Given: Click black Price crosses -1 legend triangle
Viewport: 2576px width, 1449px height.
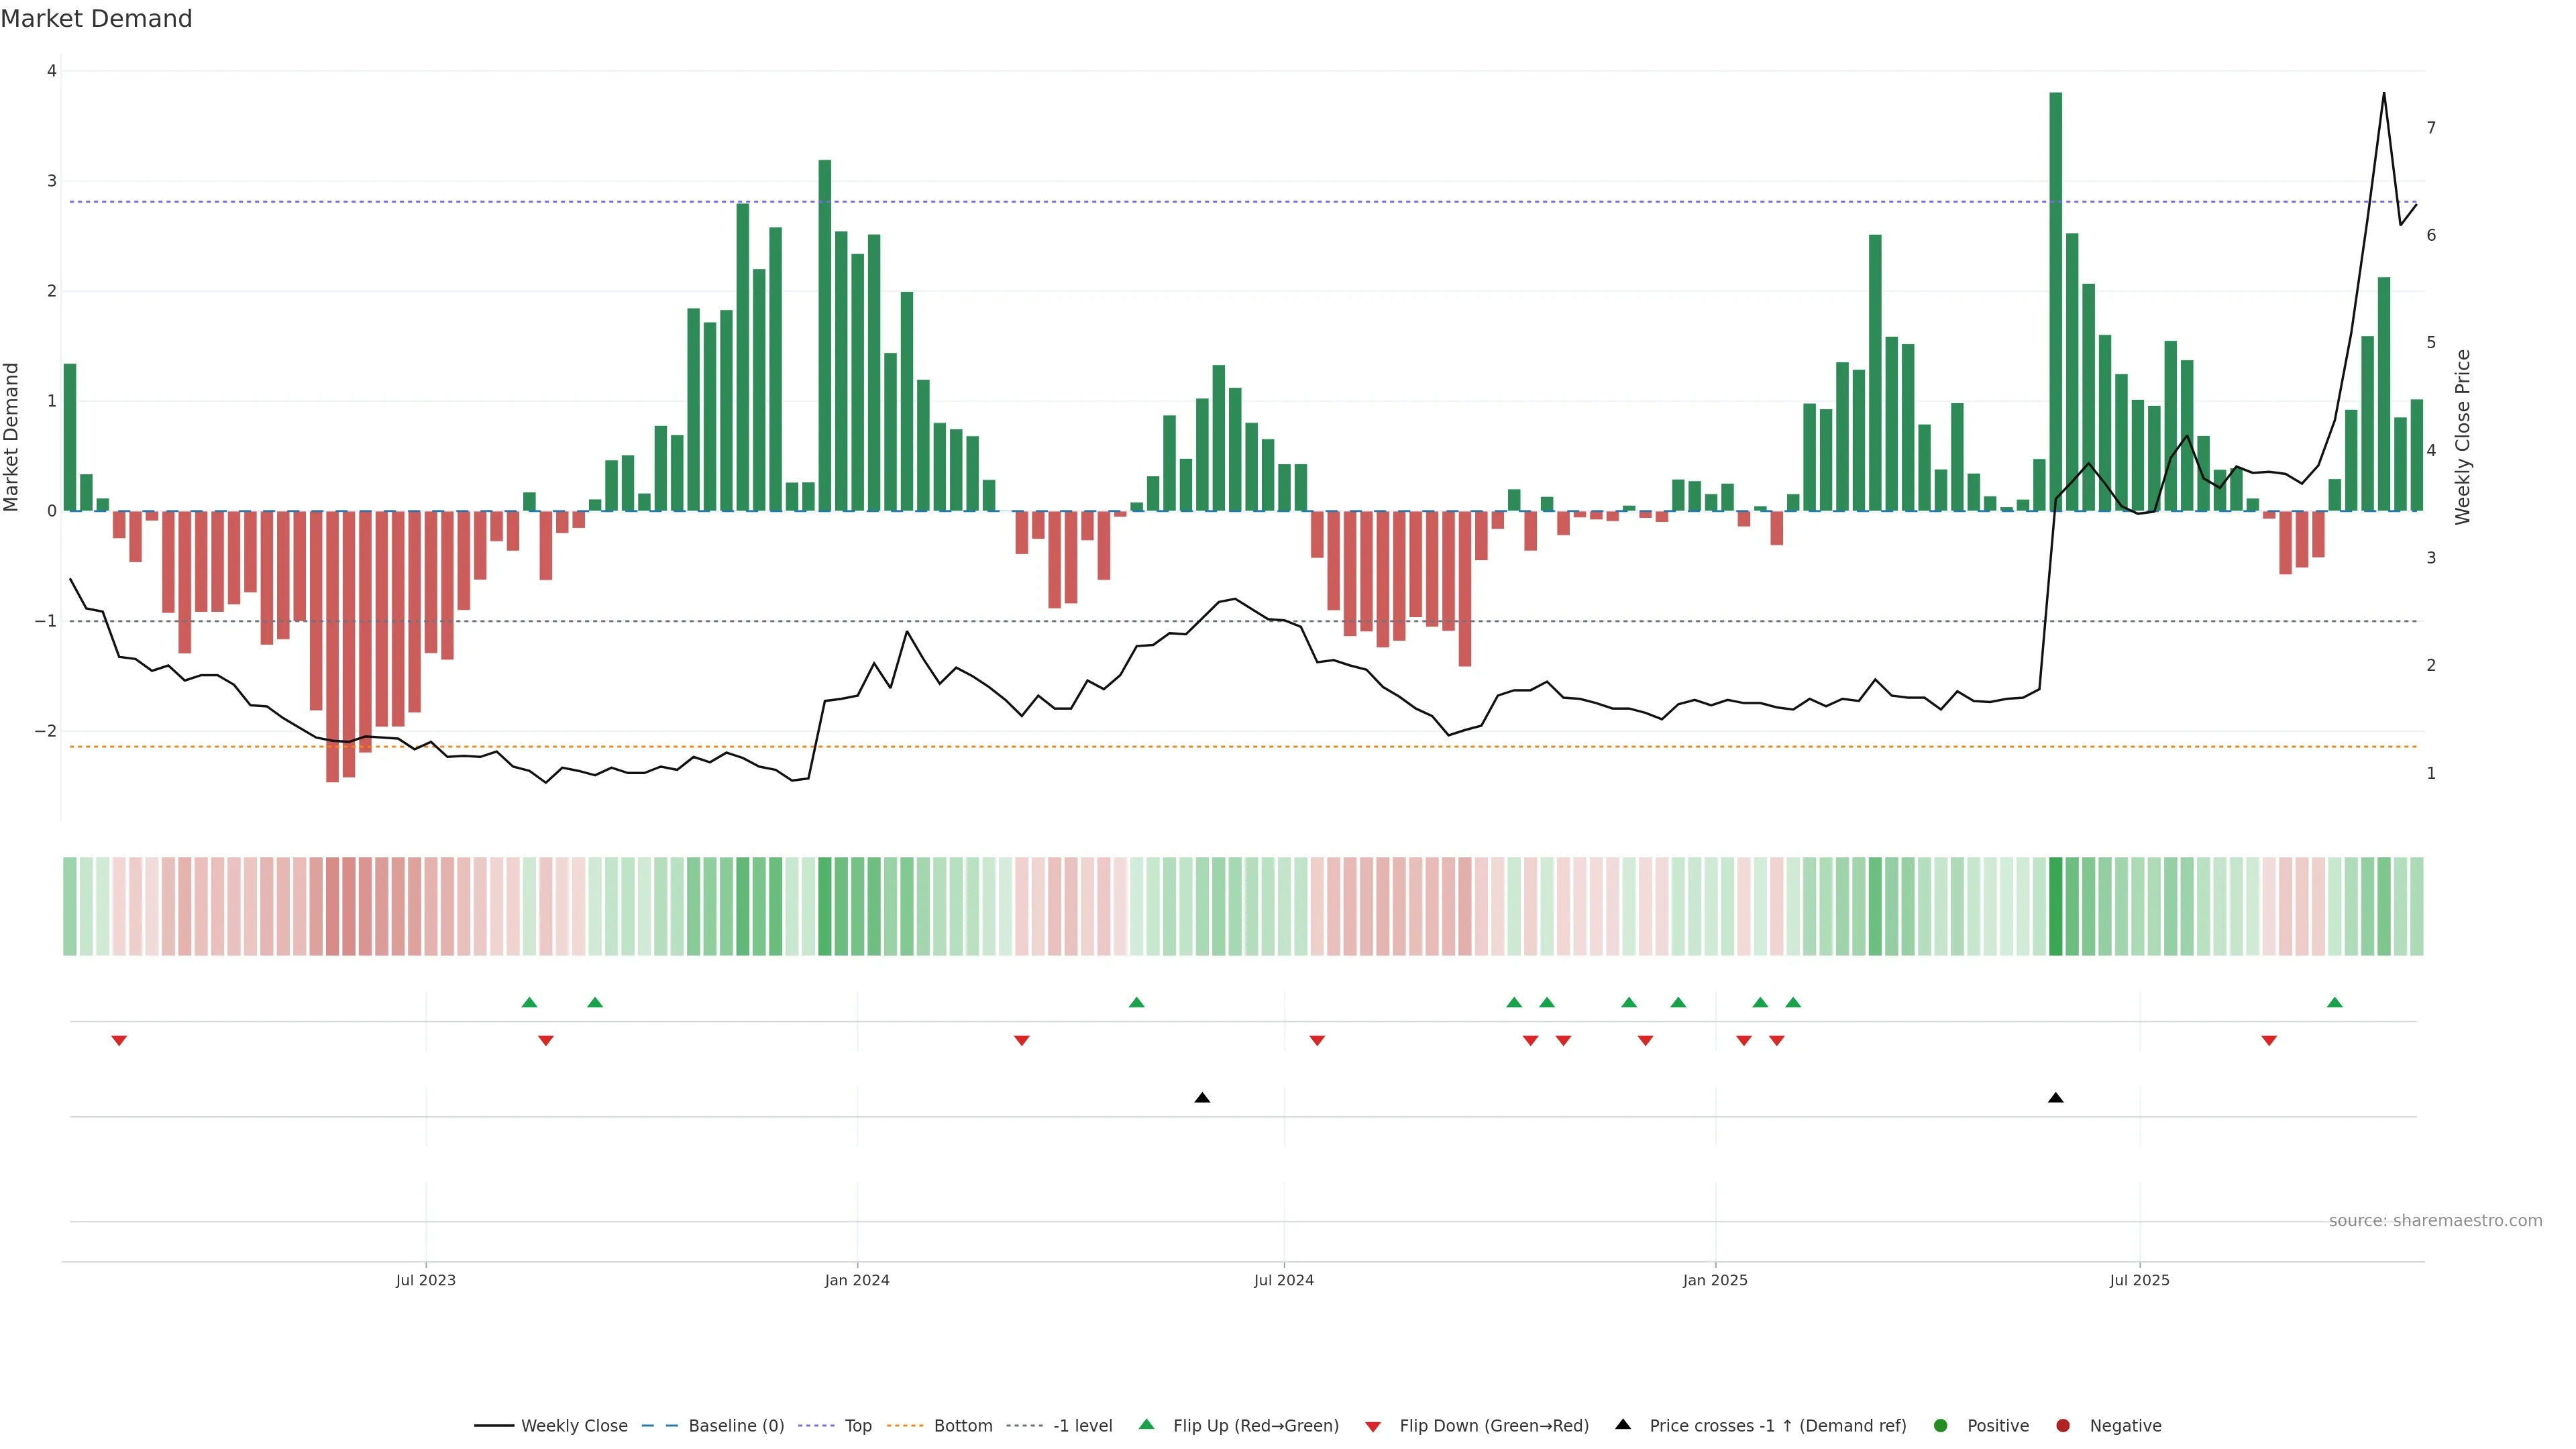Looking at the screenshot, I should pos(1623,1425).
